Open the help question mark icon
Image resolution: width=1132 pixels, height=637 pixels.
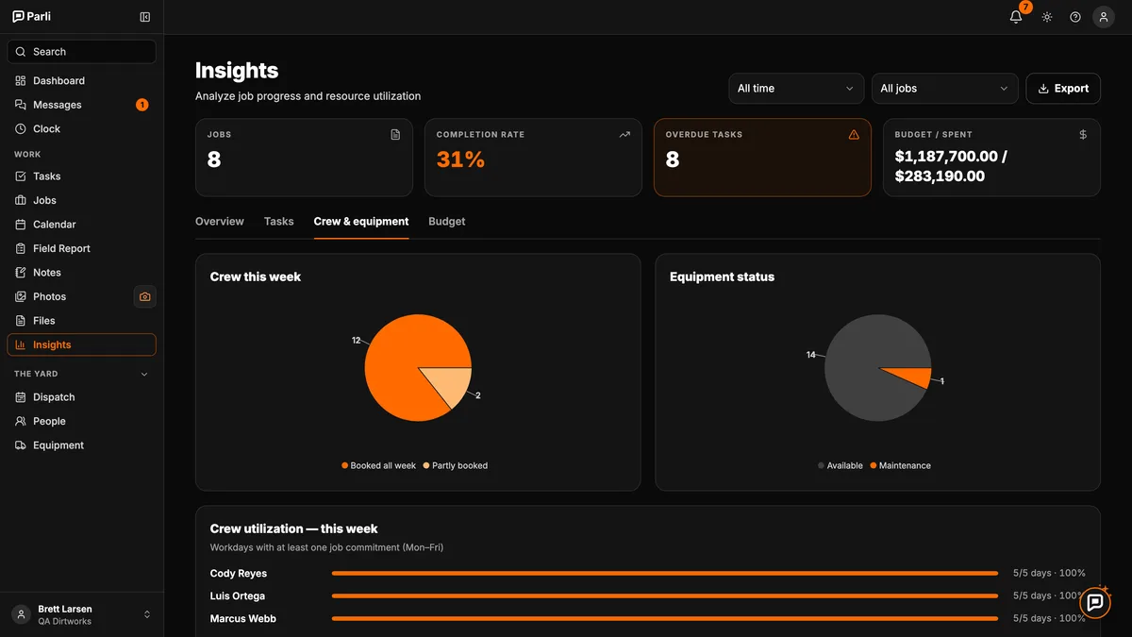pos(1075,17)
